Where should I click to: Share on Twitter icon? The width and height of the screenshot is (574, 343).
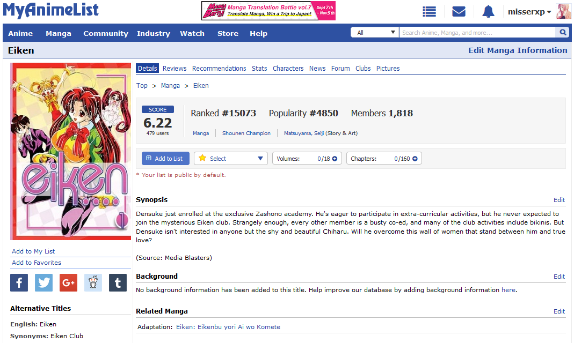43,283
